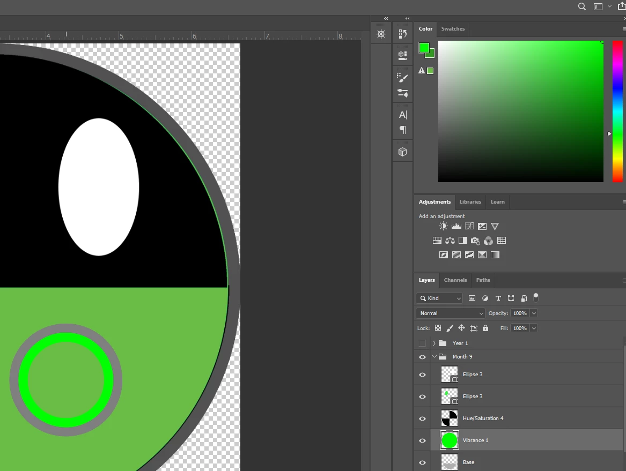Hide the Hue/Saturation 4 layer
Screen dimensions: 626x471
click(422, 418)
